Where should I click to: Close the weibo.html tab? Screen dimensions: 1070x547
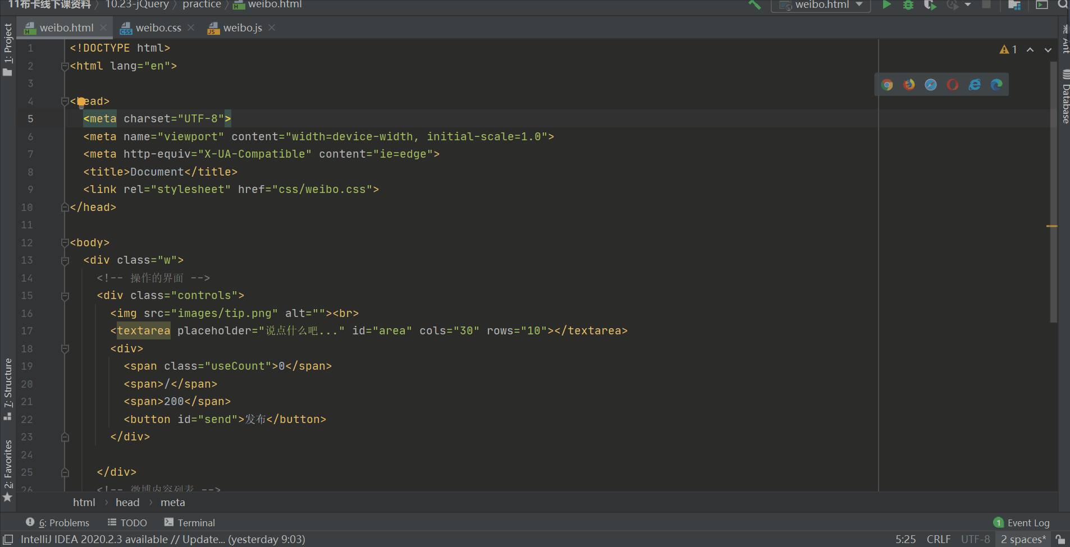tap(103, 27)
